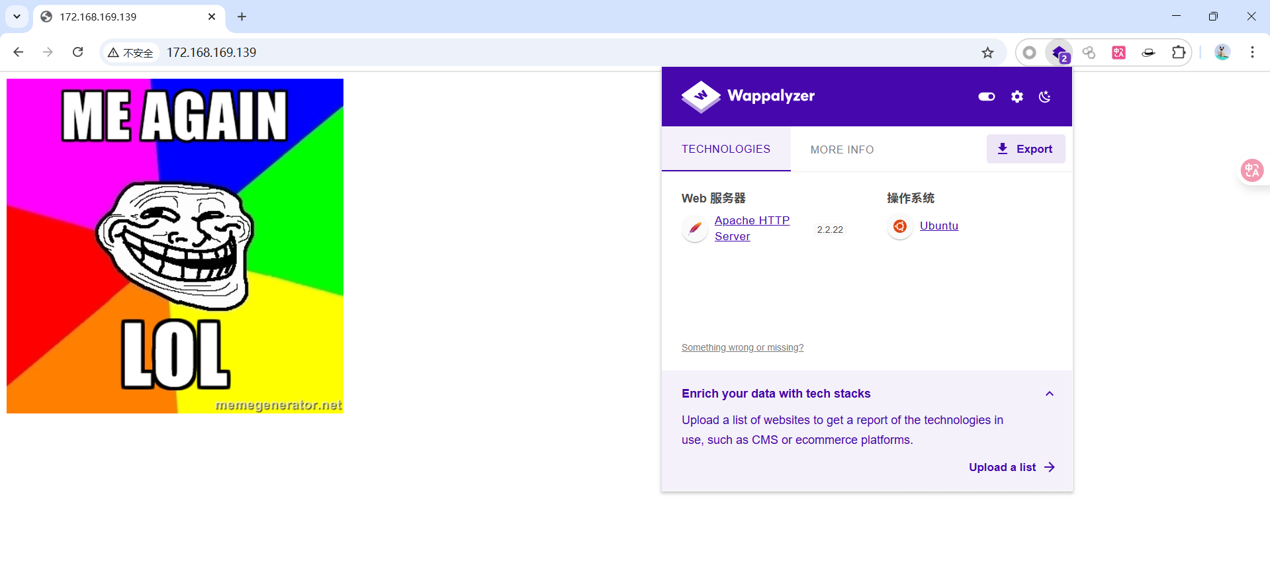Image resolution: width=1270 pixels, height=561 pixels.
Task: Open the tab search dropdown chevron
Action: click(17, 17)
